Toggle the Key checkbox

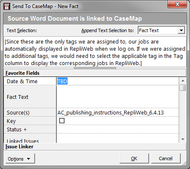[x=62, y=121]
